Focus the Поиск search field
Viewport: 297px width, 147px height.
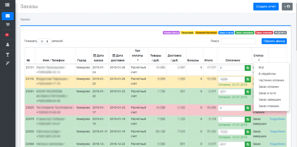coord(238,41)
